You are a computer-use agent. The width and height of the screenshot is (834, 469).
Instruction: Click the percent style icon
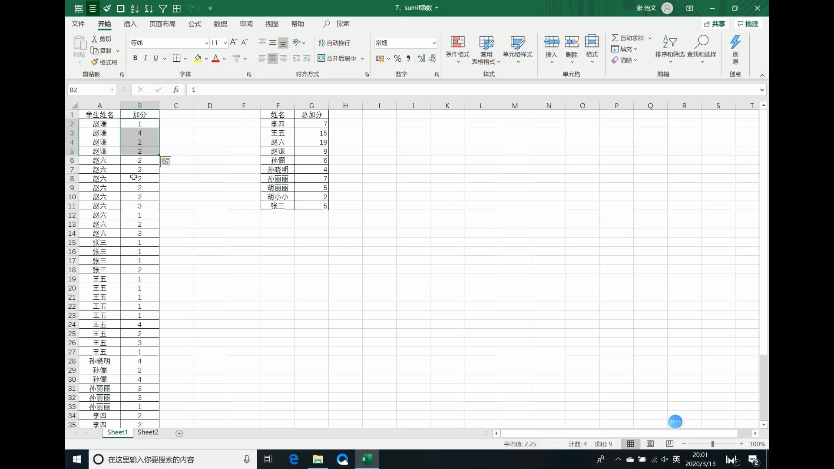point(397,58)
